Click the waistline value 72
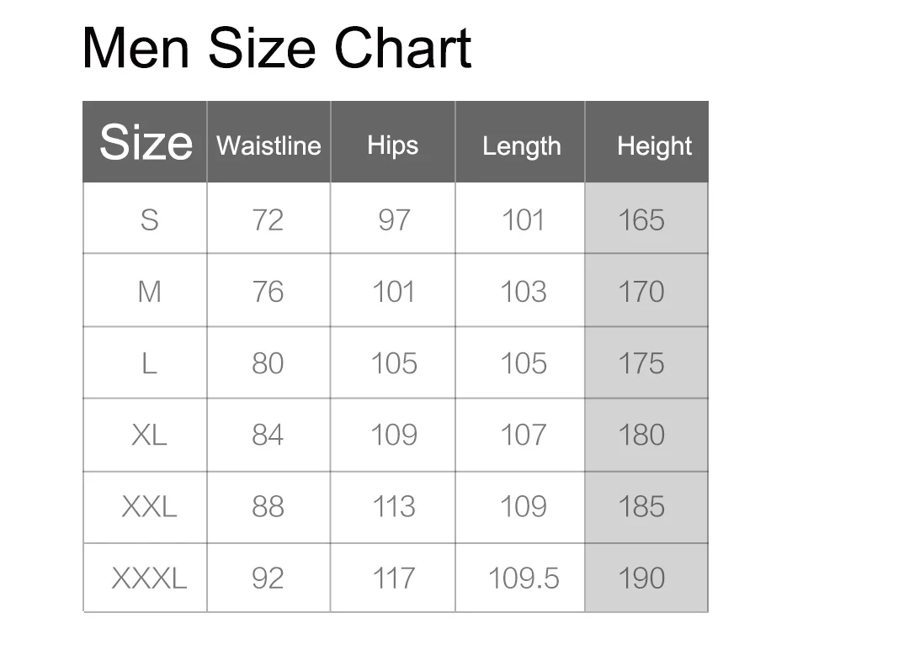The width and height of the screenshot is (909, 655). [268, 220]
